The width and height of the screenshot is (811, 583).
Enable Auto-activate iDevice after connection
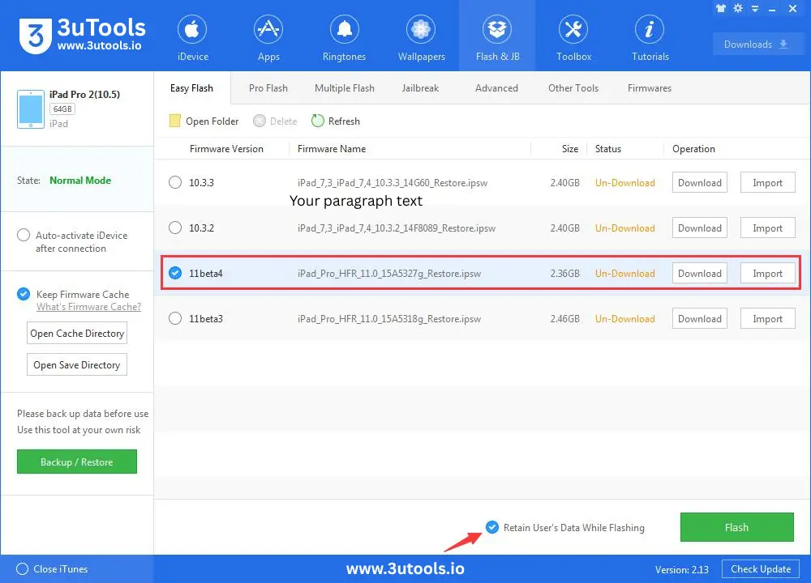point(24,236)
